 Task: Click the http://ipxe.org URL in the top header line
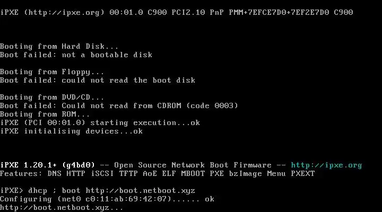[64, 12]
